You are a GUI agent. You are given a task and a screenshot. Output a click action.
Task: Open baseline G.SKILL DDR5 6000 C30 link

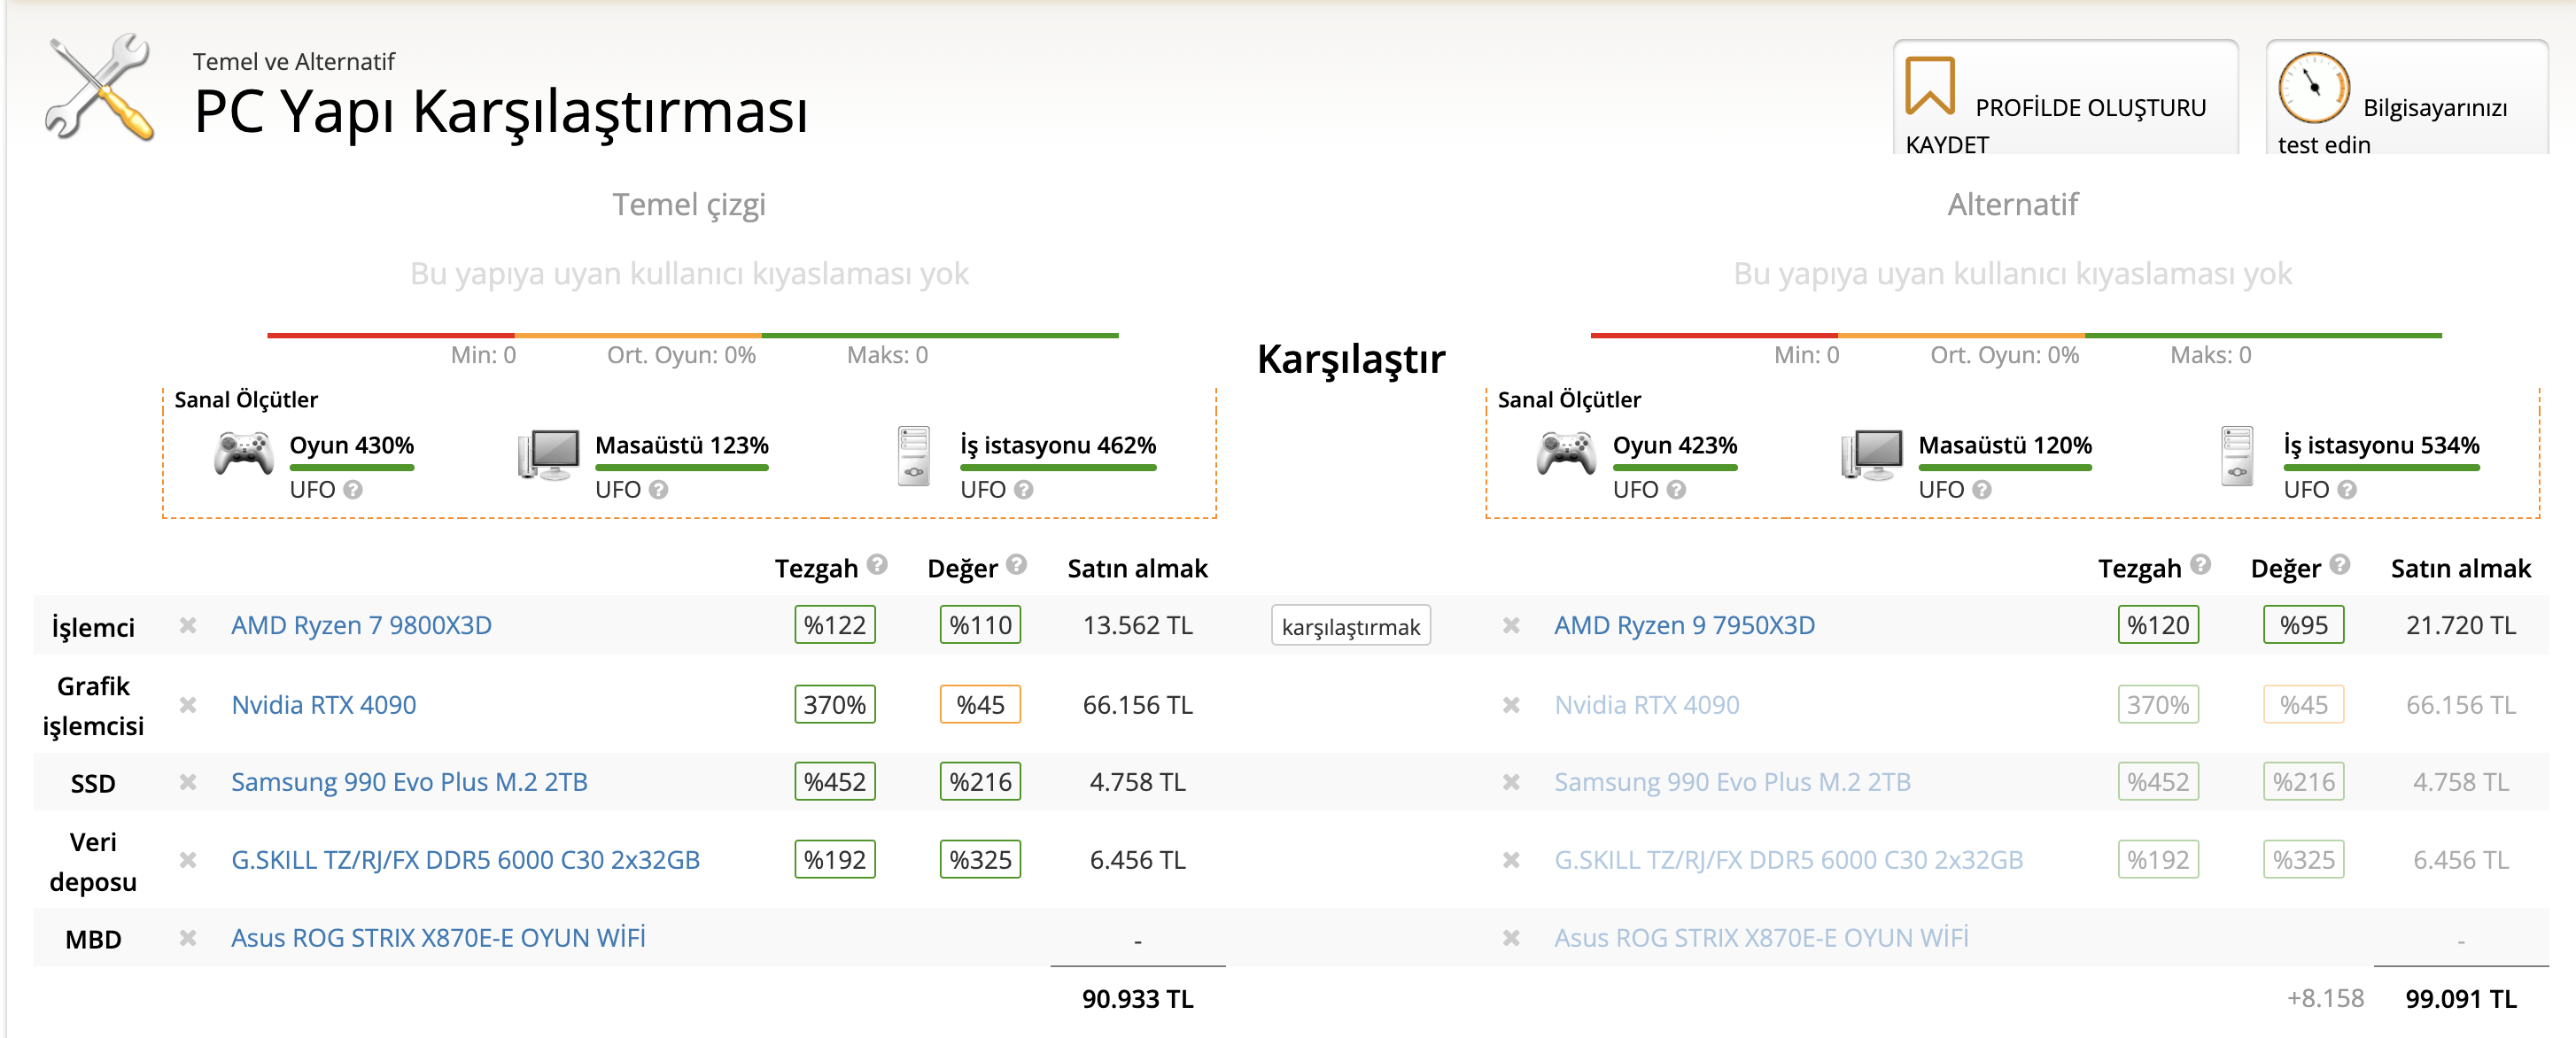(x=465, y=860)
